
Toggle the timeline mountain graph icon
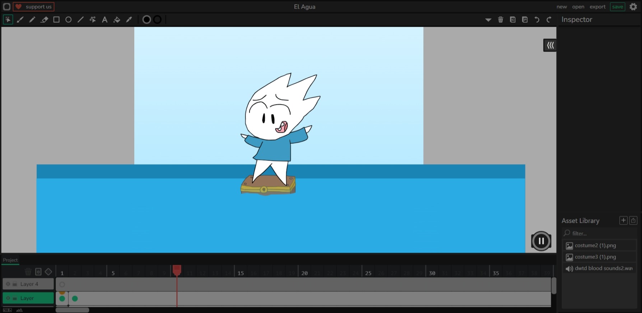pos(19,310)
